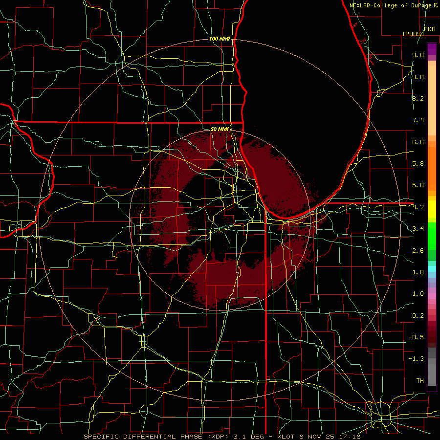440x440 pixels.
Task: Click the 100 NMI range ring label
Action: [x=220, y=39]
